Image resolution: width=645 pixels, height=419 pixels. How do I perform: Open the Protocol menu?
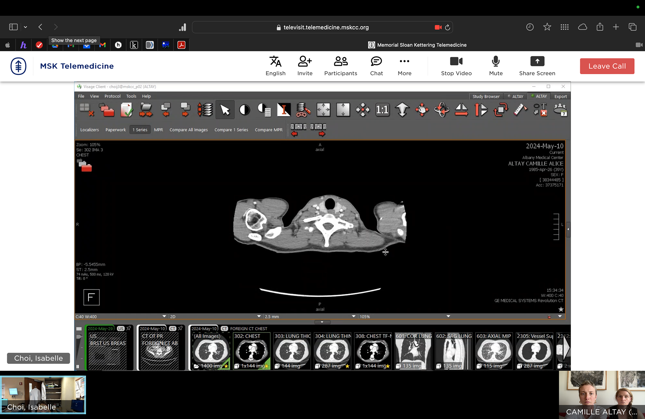(x=112, y=96)
